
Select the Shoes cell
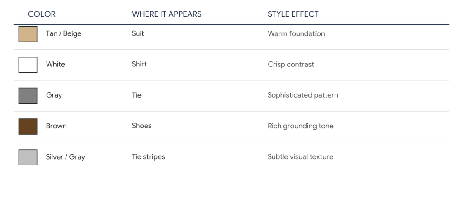pos(142,126)
